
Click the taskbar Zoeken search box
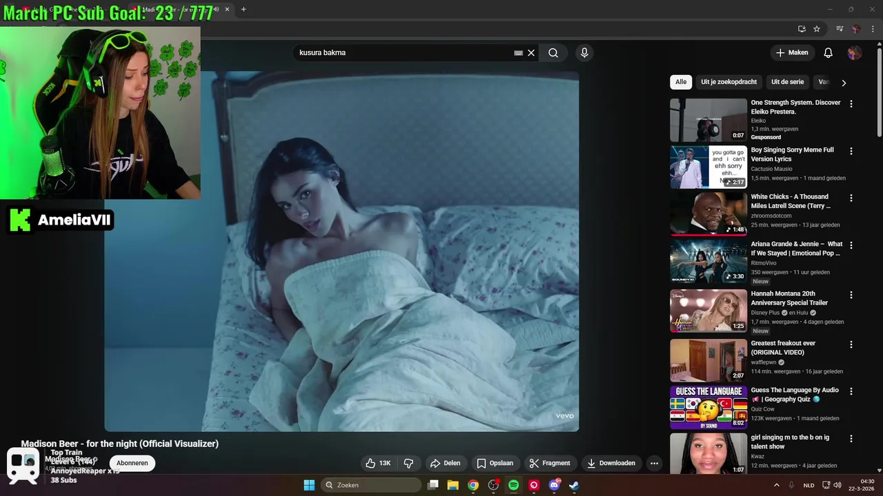(x=371, y=485)
